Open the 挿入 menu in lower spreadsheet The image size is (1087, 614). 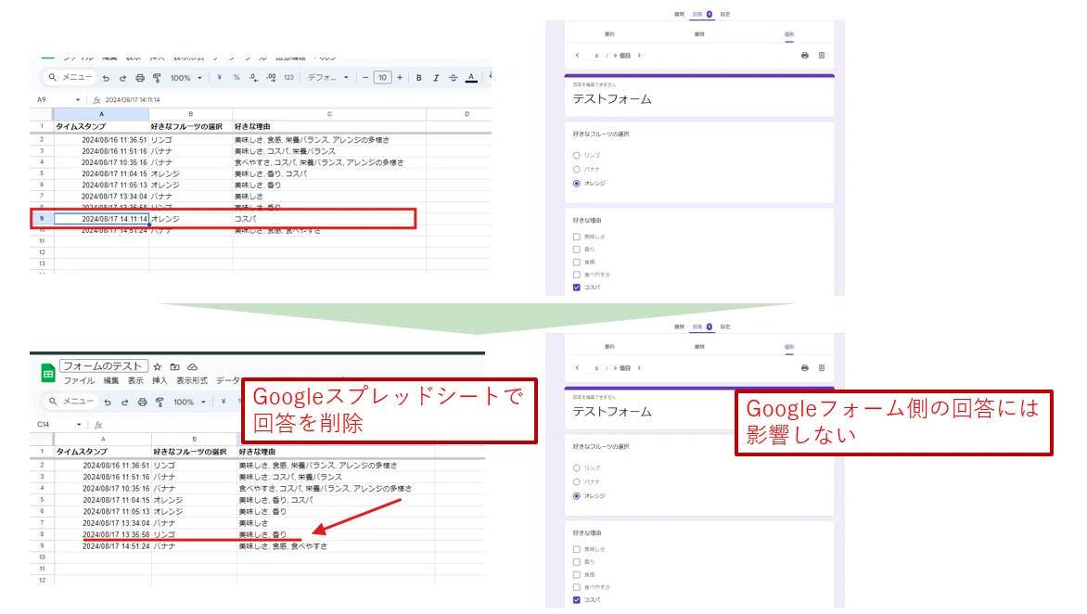pos(160,380)
